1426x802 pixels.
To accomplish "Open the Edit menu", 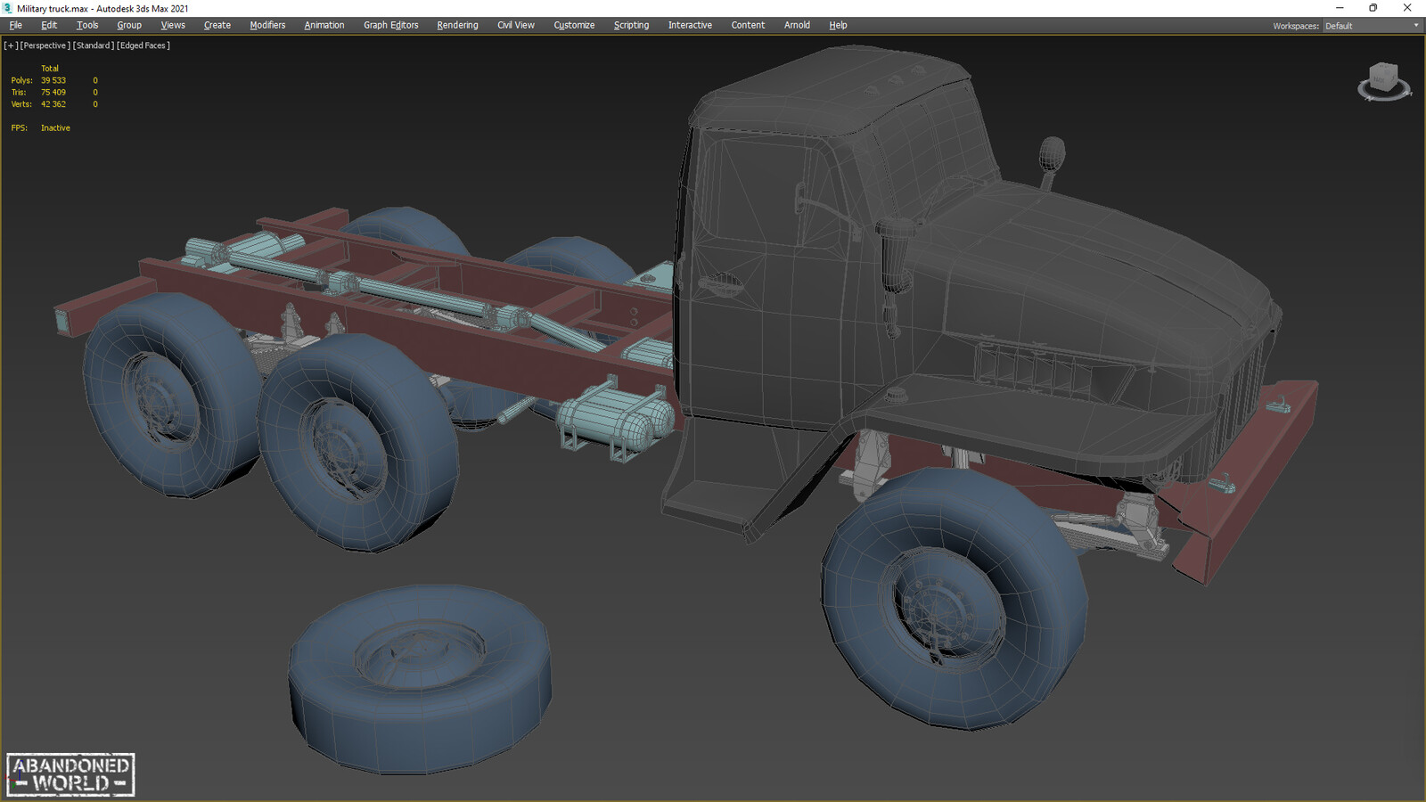I will coord(49,25).
